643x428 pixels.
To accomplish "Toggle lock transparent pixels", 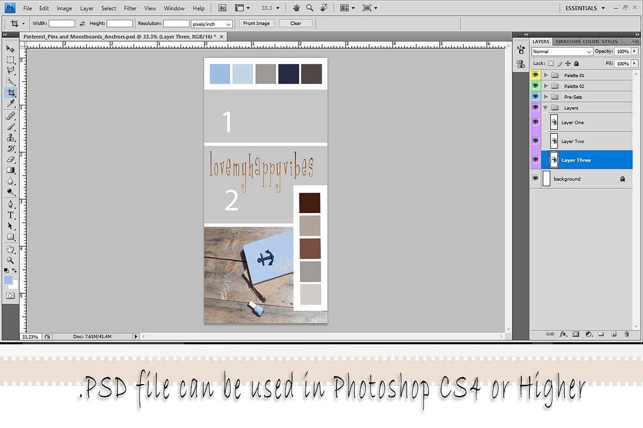I will tap(551, 63).
